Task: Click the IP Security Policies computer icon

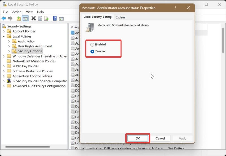Action: tap(9, 81)
